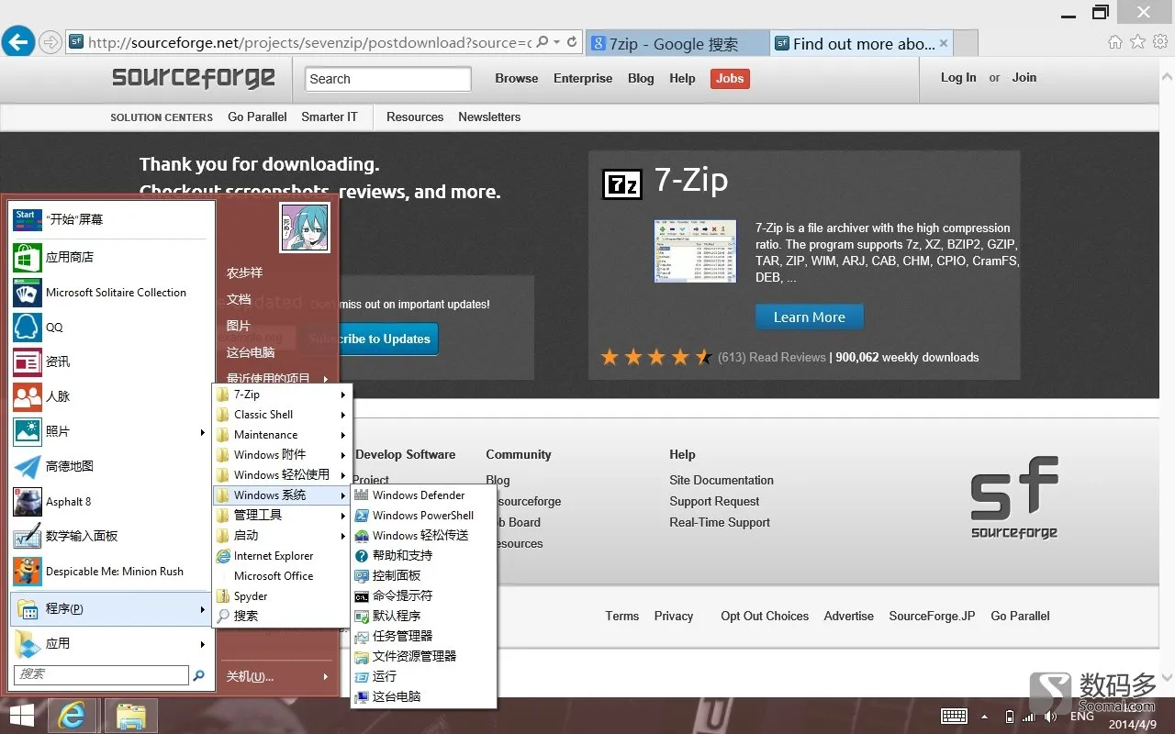Open the Spyder program entry

click(x=281, y=596)
